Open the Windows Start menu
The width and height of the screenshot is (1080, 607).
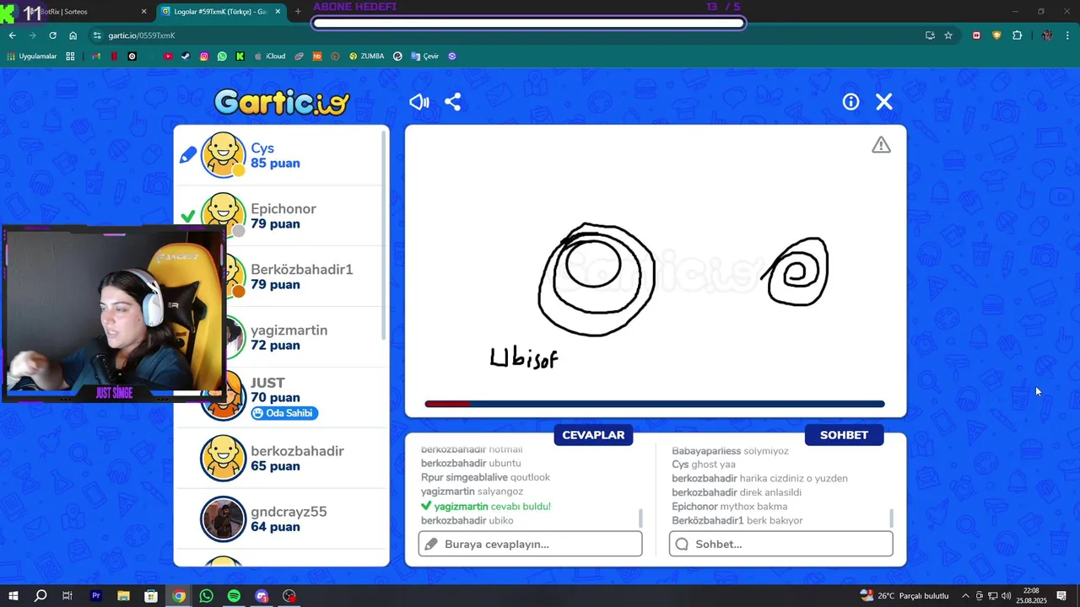tap(13, 596)
